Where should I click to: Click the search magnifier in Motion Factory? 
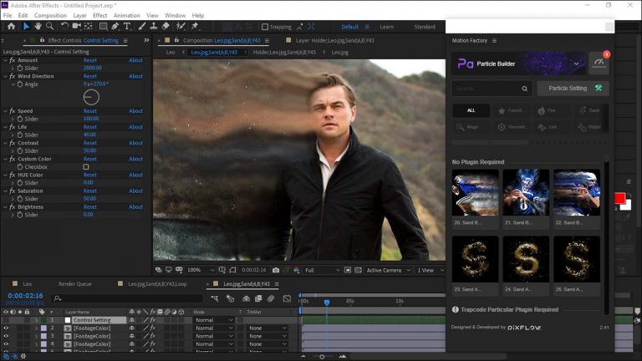[524, 89]
